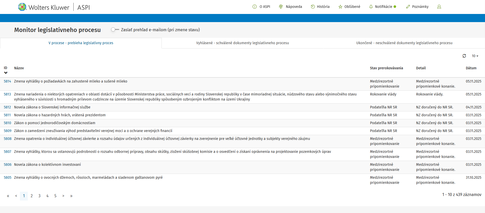Open Nápoveda help signpost icon
The height and width of the screenshot is (213, 485).
[x=281, y=7]
